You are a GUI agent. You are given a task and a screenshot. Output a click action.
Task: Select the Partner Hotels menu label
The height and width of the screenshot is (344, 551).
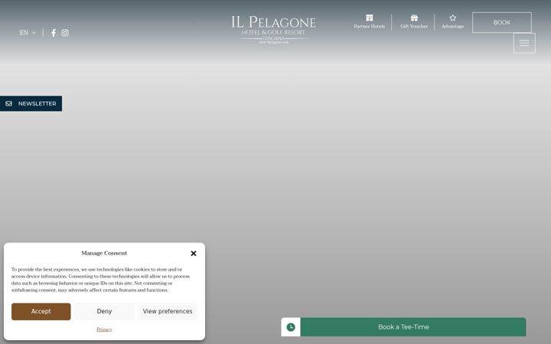(370, 26)
